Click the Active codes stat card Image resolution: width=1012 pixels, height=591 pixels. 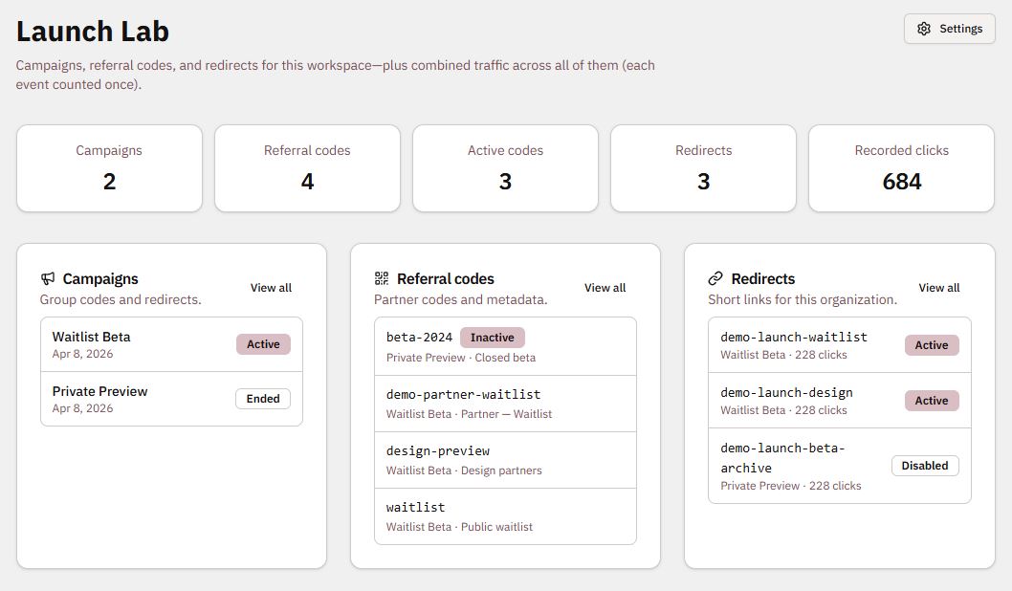[x=505, y=168]
